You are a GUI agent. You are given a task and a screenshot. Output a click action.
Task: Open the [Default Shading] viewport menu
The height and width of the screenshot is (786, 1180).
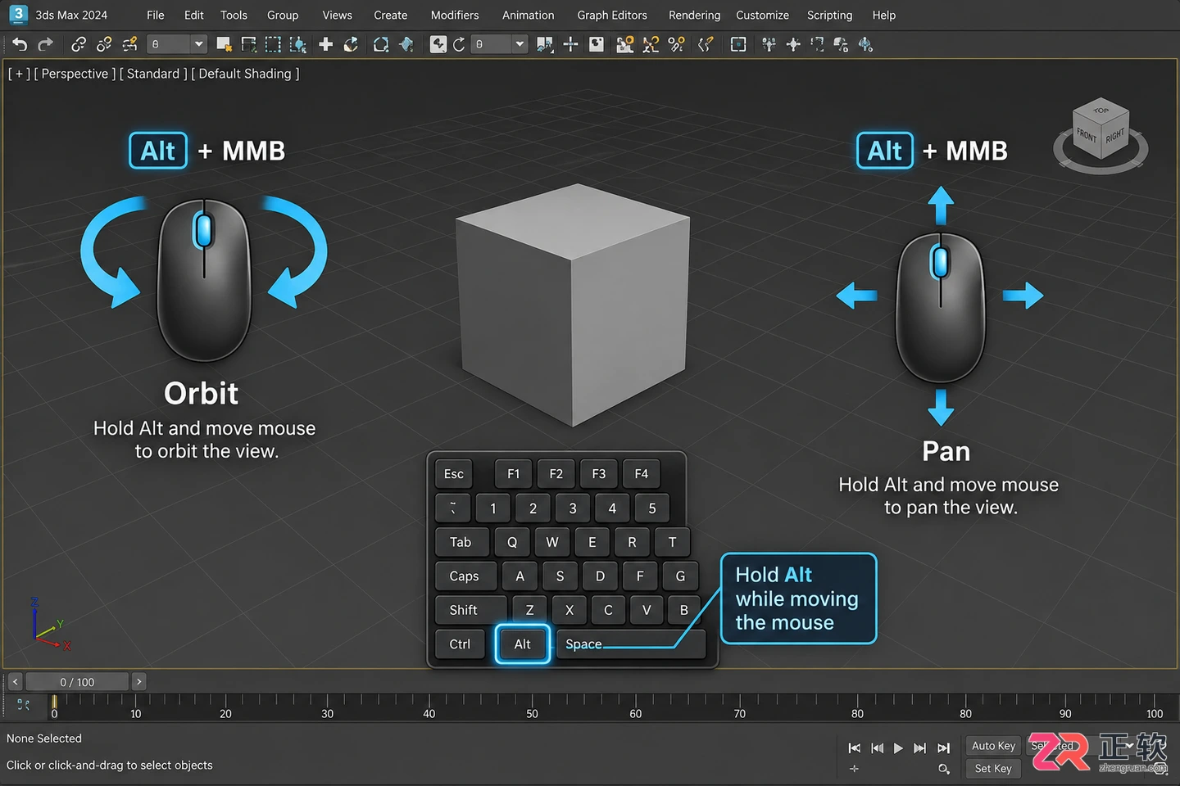tap(245, 74)
